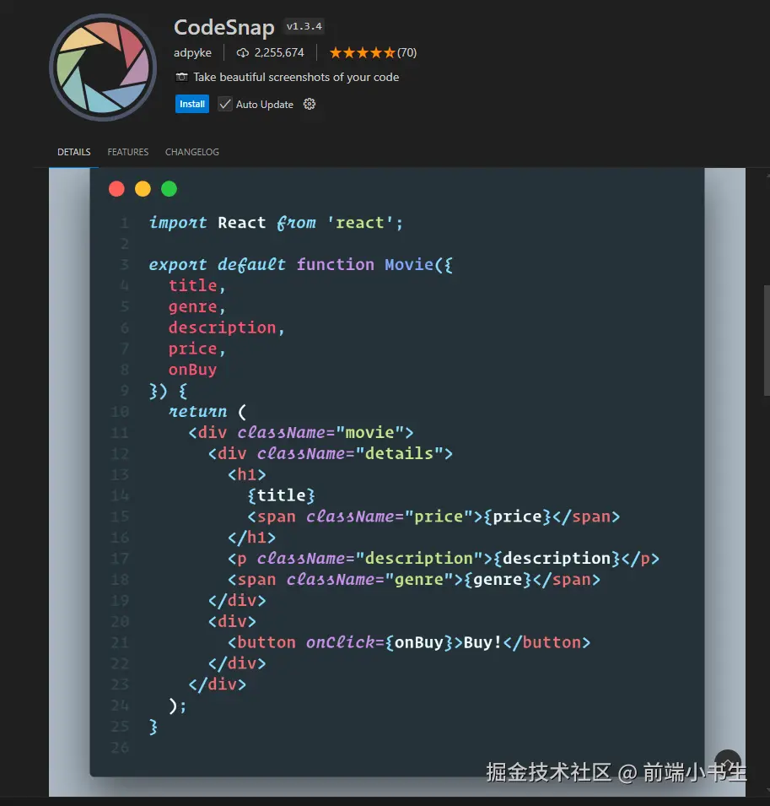The height and width of the screenshot is (806, 770).
Task: Click the Install button
Action: pyautogui.click(x=191, y=104)
